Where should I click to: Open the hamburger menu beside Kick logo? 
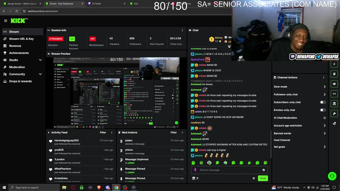(6, 21)
